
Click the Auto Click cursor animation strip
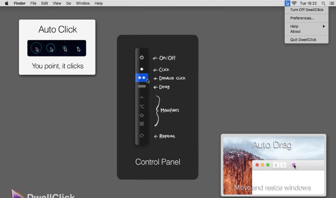pos(56,48)
